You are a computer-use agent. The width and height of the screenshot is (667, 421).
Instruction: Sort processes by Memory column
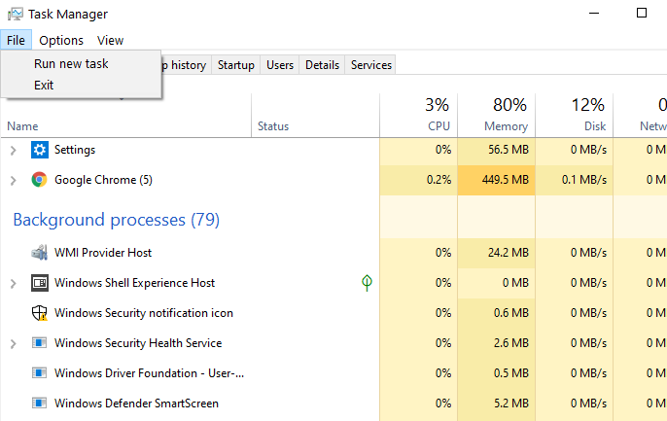tap(497, 116)
